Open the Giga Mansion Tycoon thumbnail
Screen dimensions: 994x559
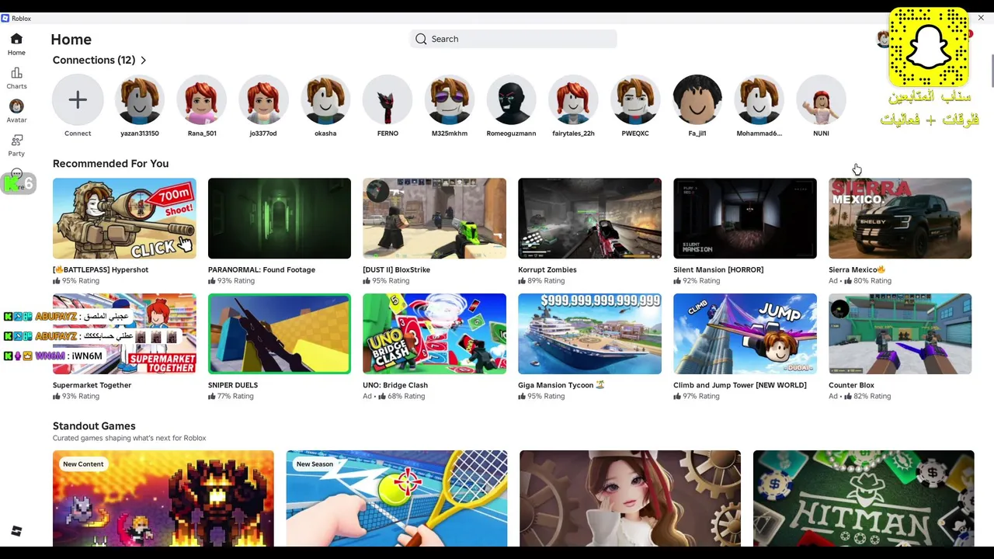[x=589, y=334]
